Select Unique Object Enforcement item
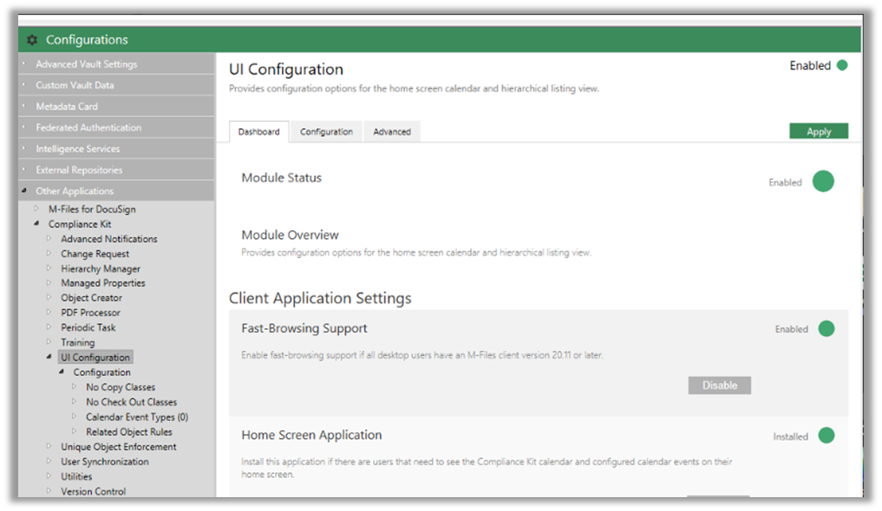Viewport: 882px width, 511px height. click(x=119, y=446)
